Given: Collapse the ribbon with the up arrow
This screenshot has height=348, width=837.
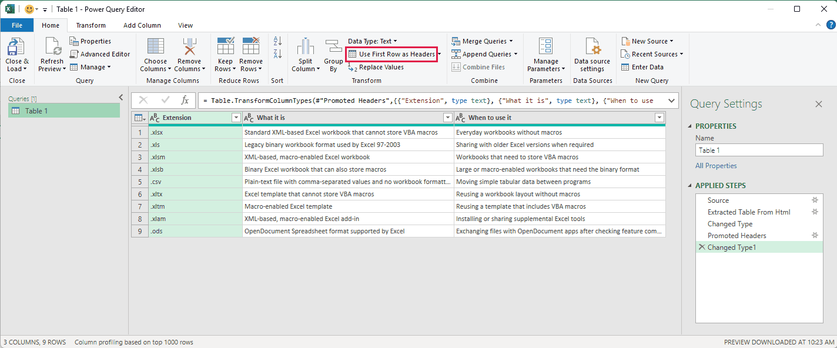Looking at the screenshot, I should point(819,25).
